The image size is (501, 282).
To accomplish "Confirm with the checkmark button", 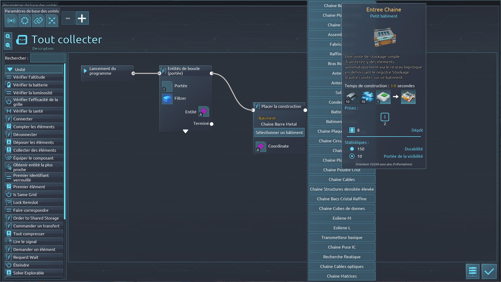I will (x=489, y=272).
